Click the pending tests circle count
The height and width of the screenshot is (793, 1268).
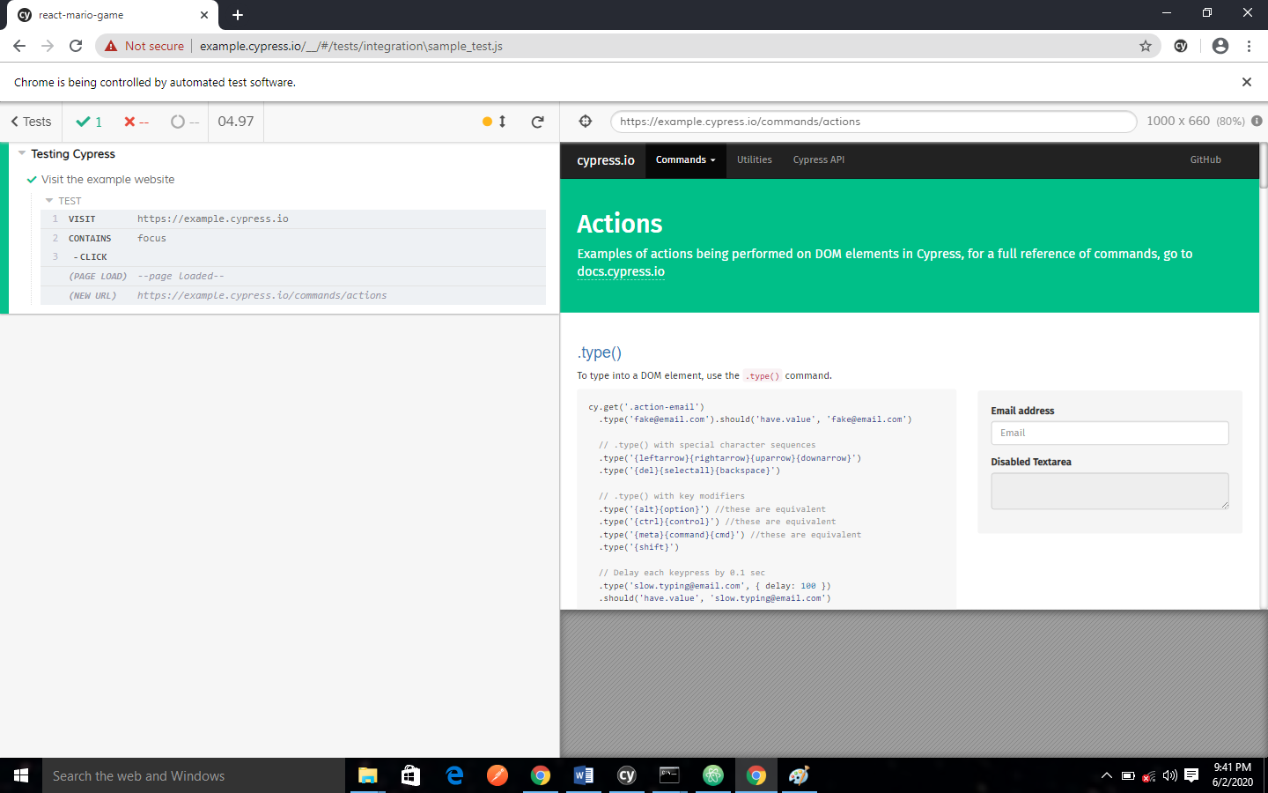pos(185,122)
